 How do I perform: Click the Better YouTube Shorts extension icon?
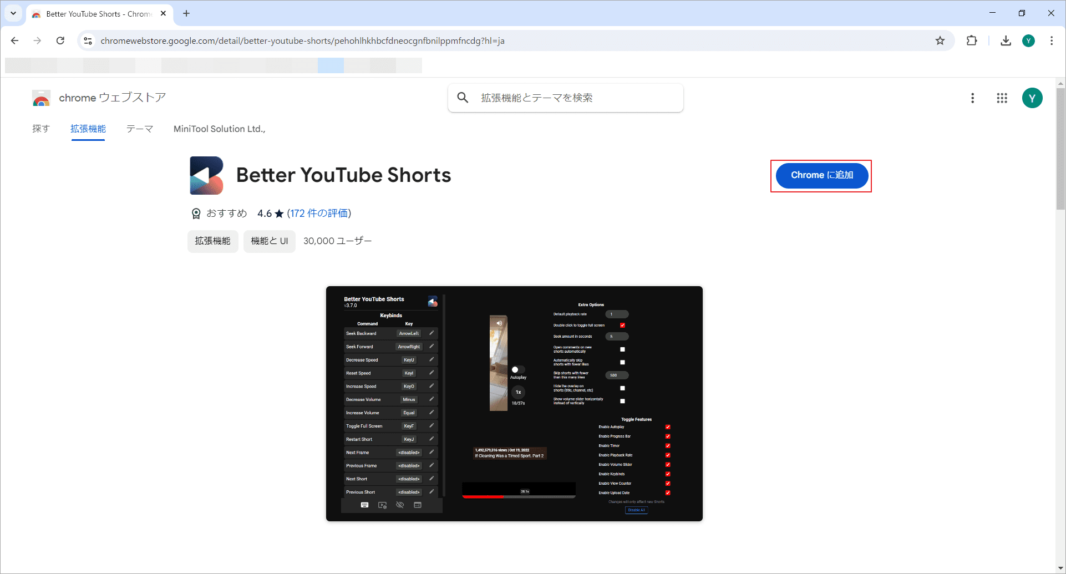pos(206,175)
